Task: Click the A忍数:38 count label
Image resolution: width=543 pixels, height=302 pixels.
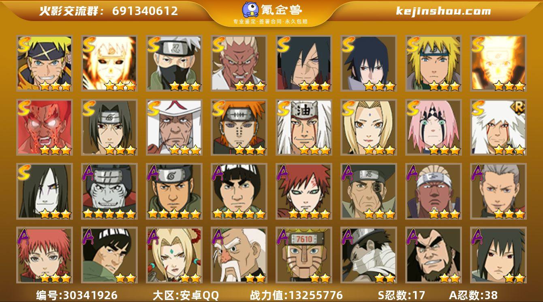Action: click(473, 295)
